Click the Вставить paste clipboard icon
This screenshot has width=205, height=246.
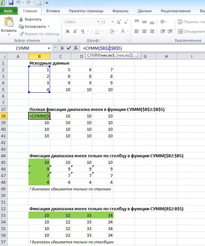pyautogui.click(x=9, y=22)
